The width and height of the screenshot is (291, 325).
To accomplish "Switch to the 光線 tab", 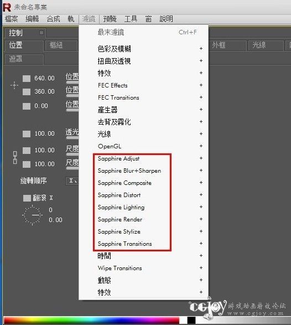I will coord(266,45).
